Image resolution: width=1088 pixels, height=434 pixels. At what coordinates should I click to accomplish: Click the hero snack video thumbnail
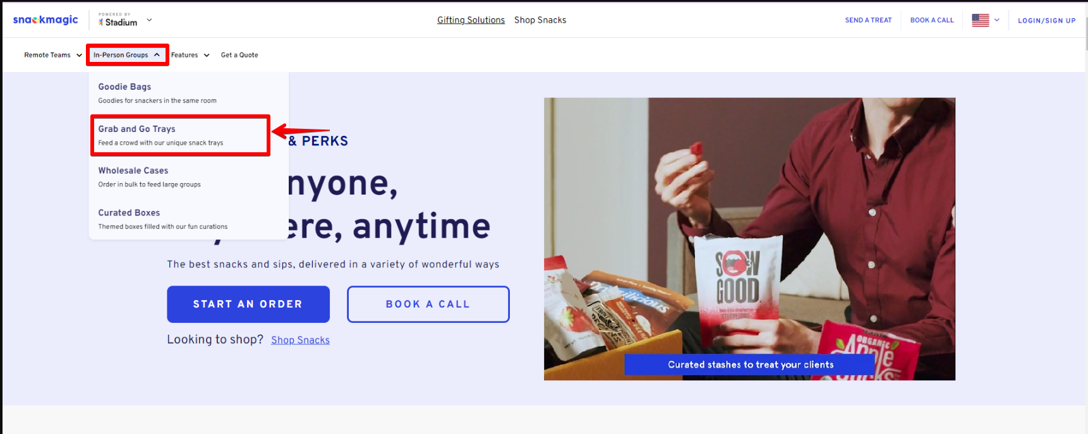tap(749, 239)
